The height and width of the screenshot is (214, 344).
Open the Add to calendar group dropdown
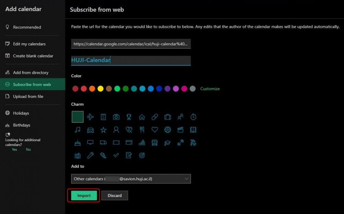click(x=131, y=179)
